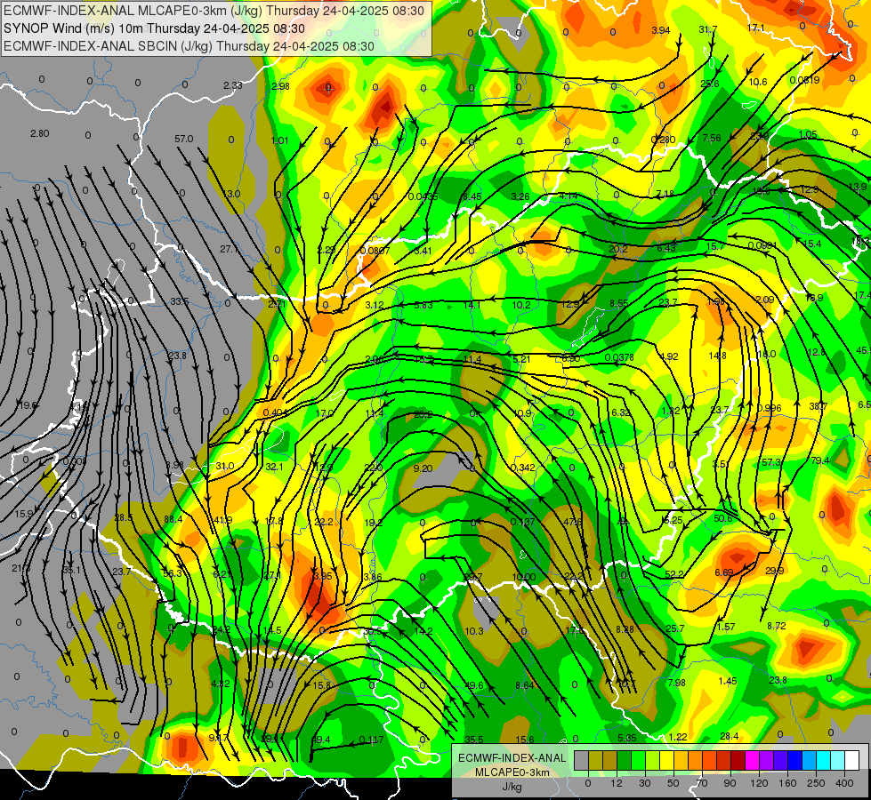Click the ECMWF-INDEX-ANAL SBCIN title line
The image size is (871, 800).
pyautogui.click(x=189, y=46)
